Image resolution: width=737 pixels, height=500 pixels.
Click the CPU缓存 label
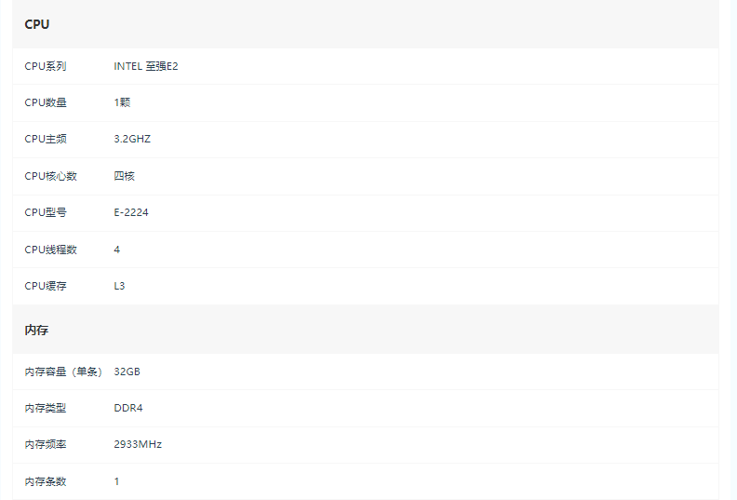pyautogui.click(x=46, y=286)
